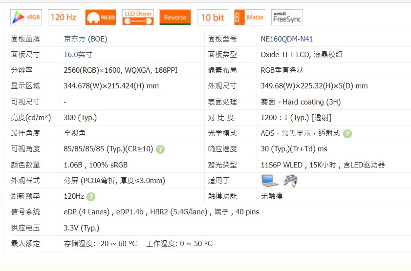The image size is (411, 271).
Task: Open the 京东方 (BOE) brand link
Action: click(86, 39)
